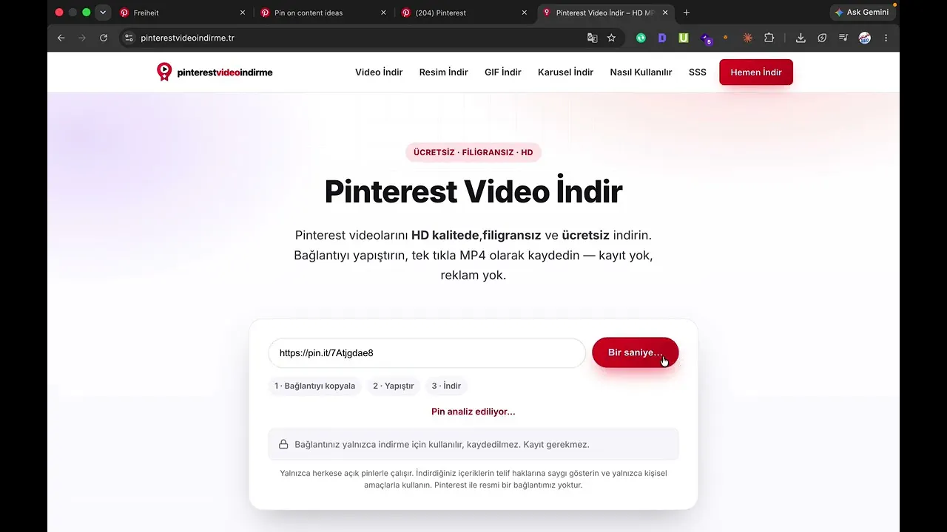Close the Pin on content ideas tab
This screenshot has height=532, width=947.
coord(382,13)
